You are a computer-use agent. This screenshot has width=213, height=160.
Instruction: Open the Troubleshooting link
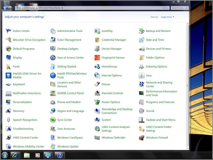(23, 129)
